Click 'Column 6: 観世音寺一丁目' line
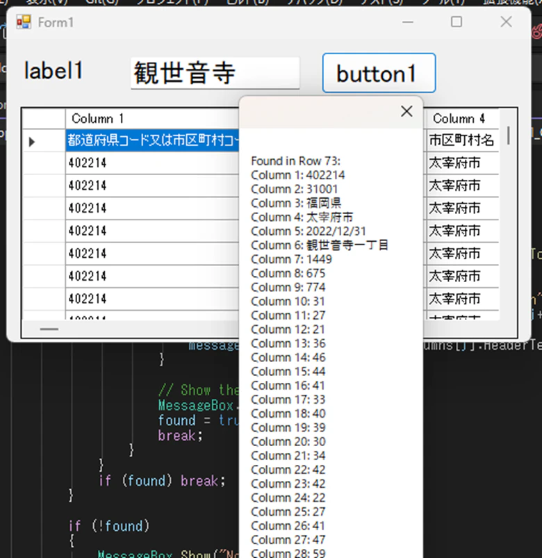Screen dimensions: 542x558 click(x=320, y=245)
